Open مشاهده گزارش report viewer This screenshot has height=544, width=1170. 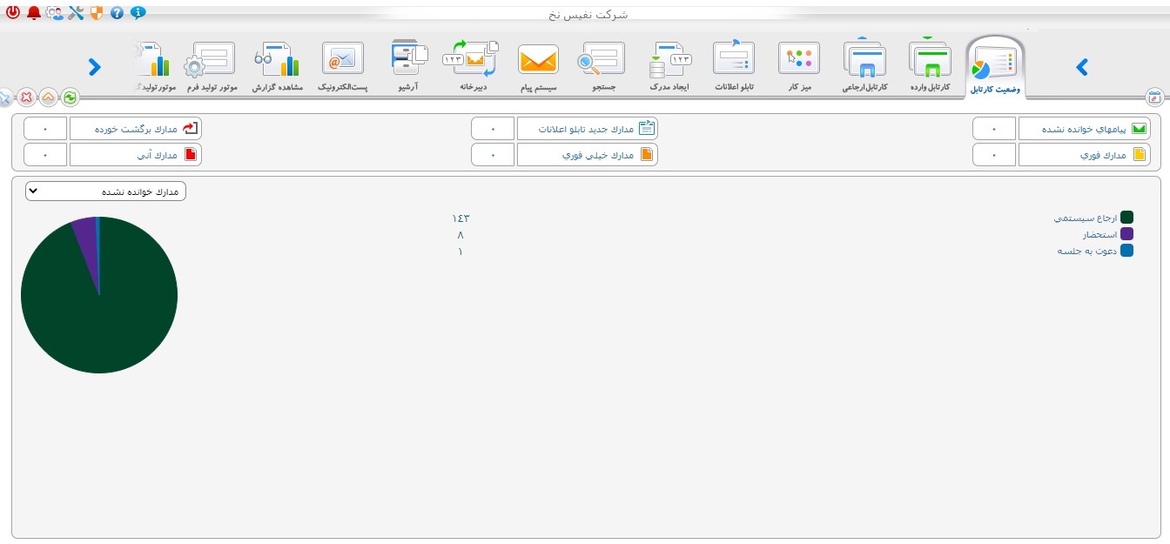click(x=278, y=66)
